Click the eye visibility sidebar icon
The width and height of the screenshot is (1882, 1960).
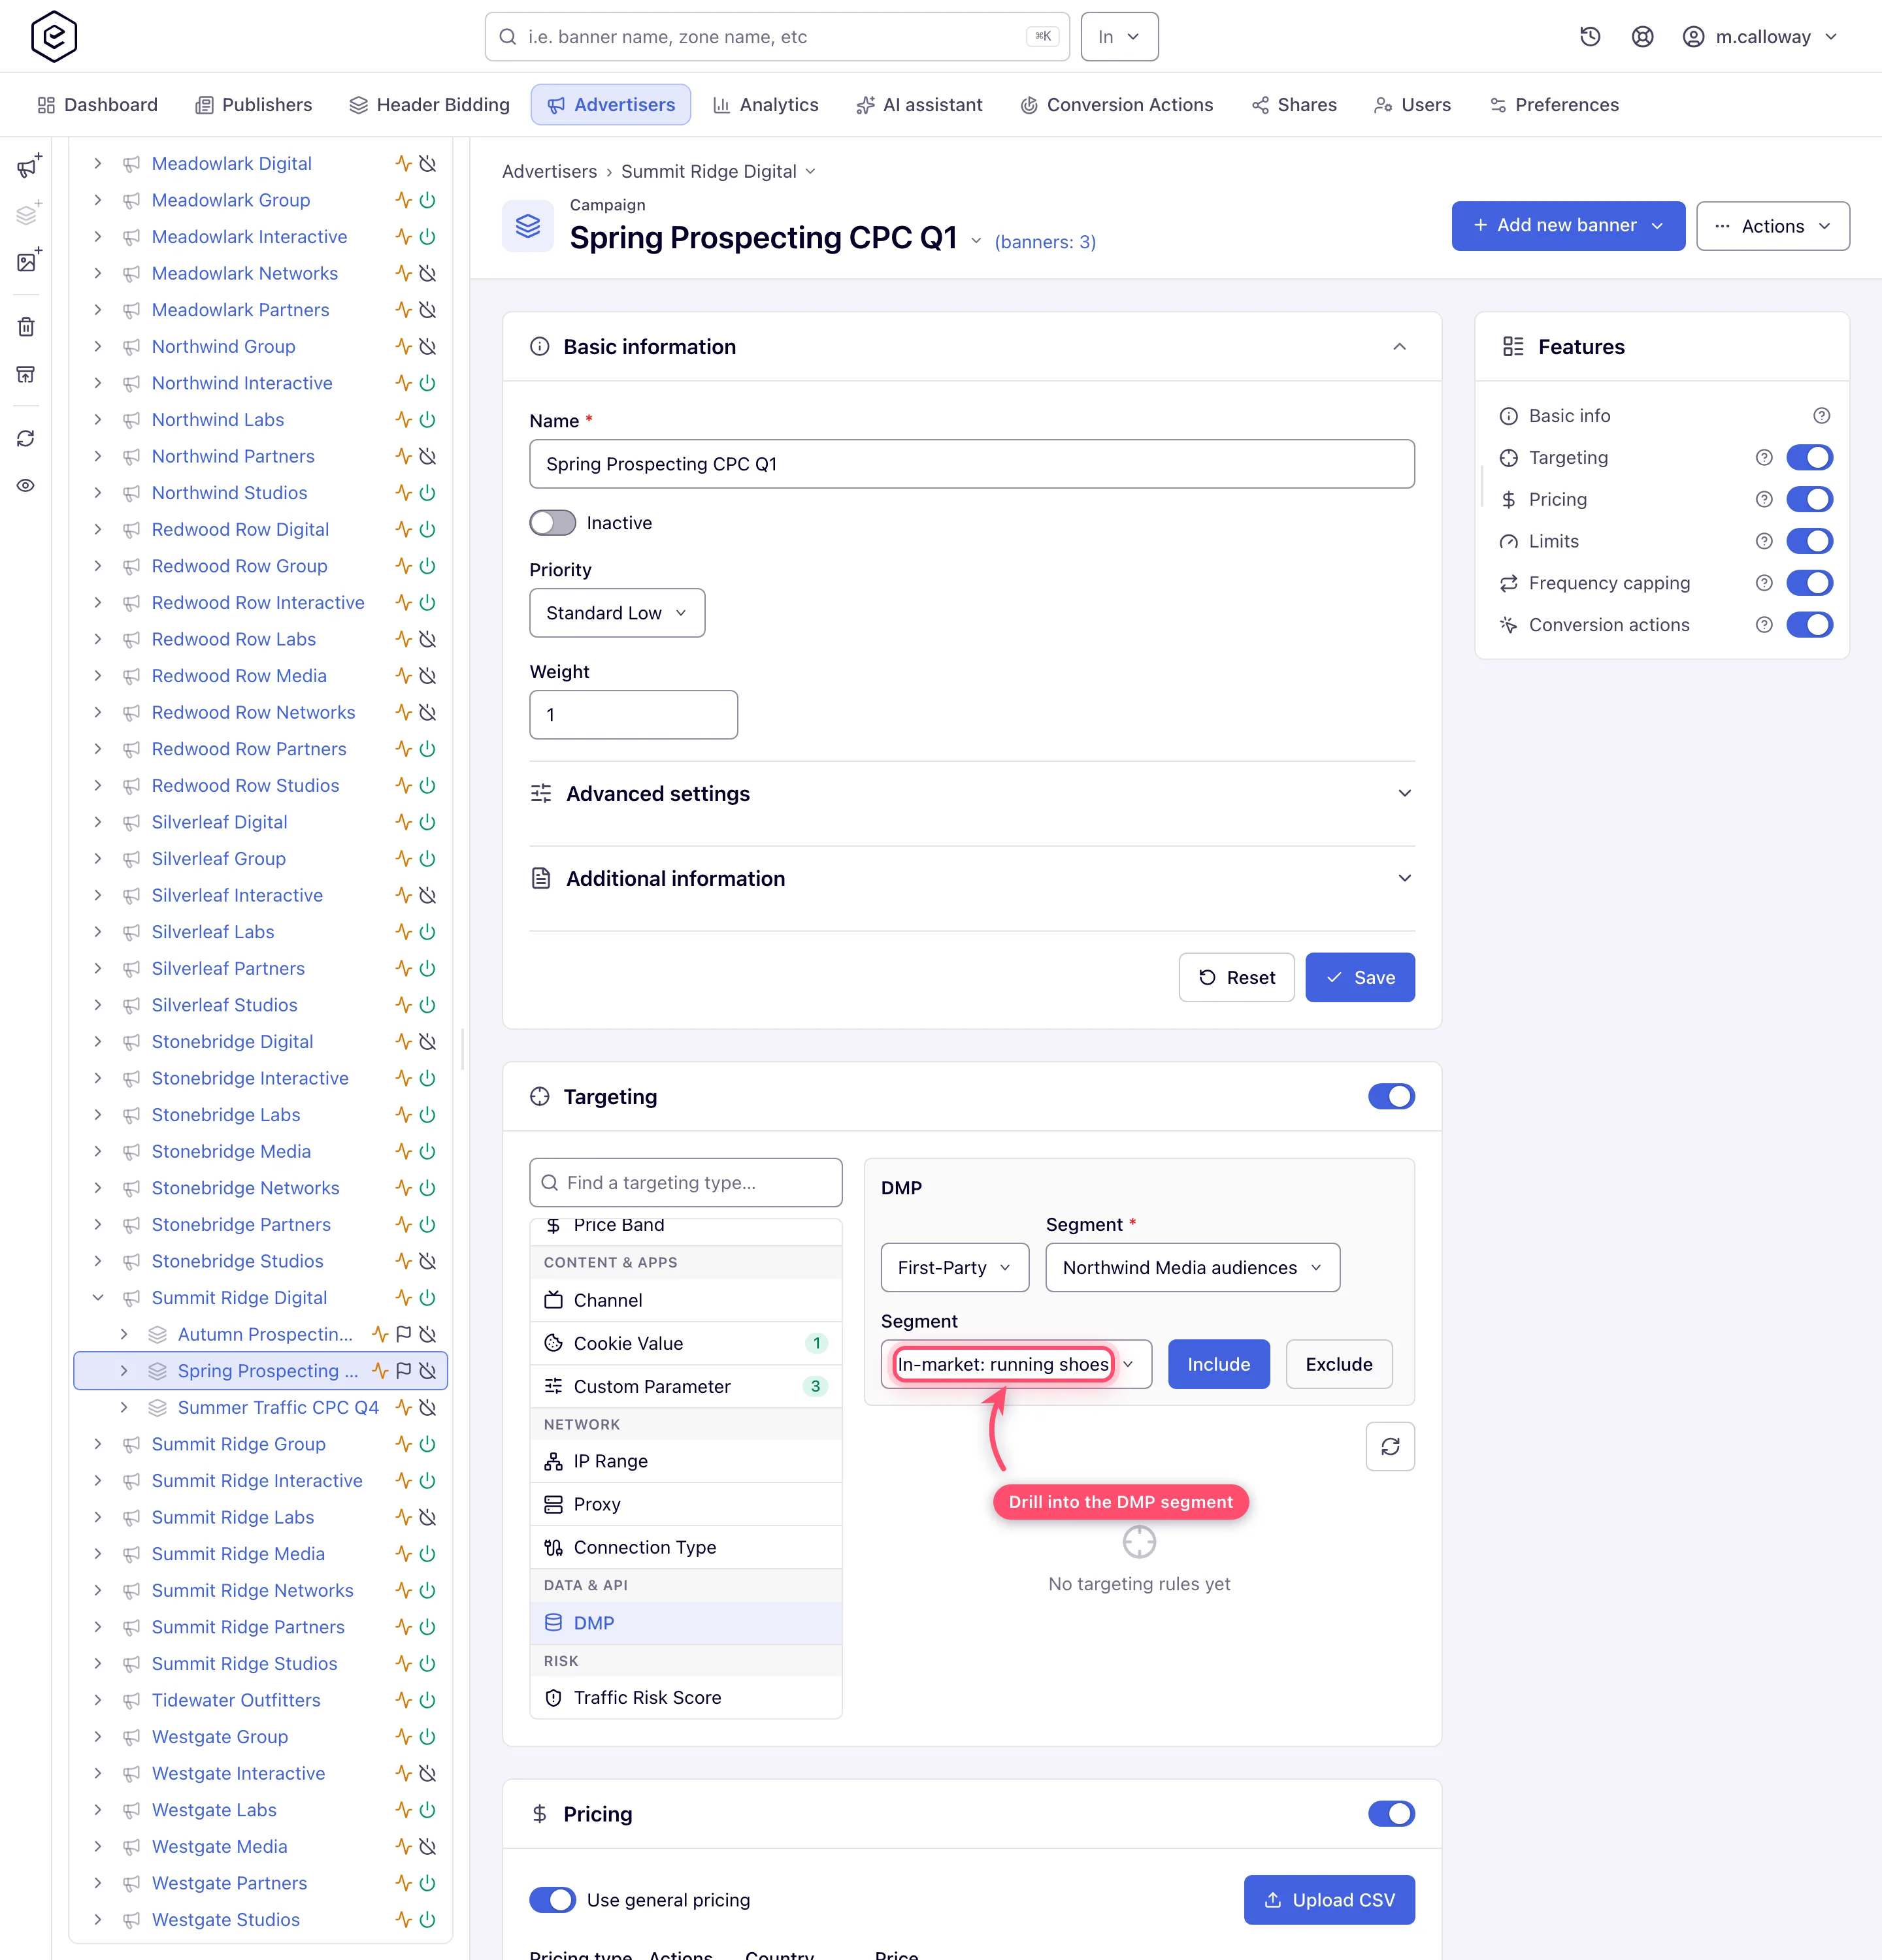point(26,486)
